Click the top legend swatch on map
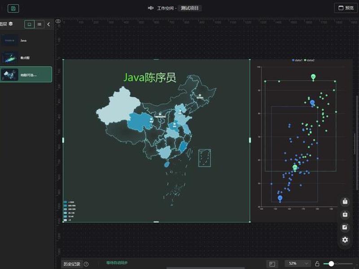The image size is (359, 269). coord(65,202)
